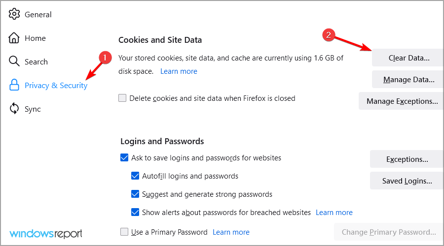Go to the General settings tab

[x=38, y=15]
